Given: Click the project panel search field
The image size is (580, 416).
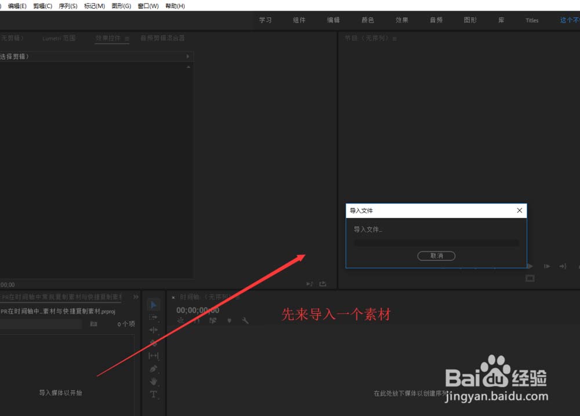Looking at the screenshot, I should (41, 324).
